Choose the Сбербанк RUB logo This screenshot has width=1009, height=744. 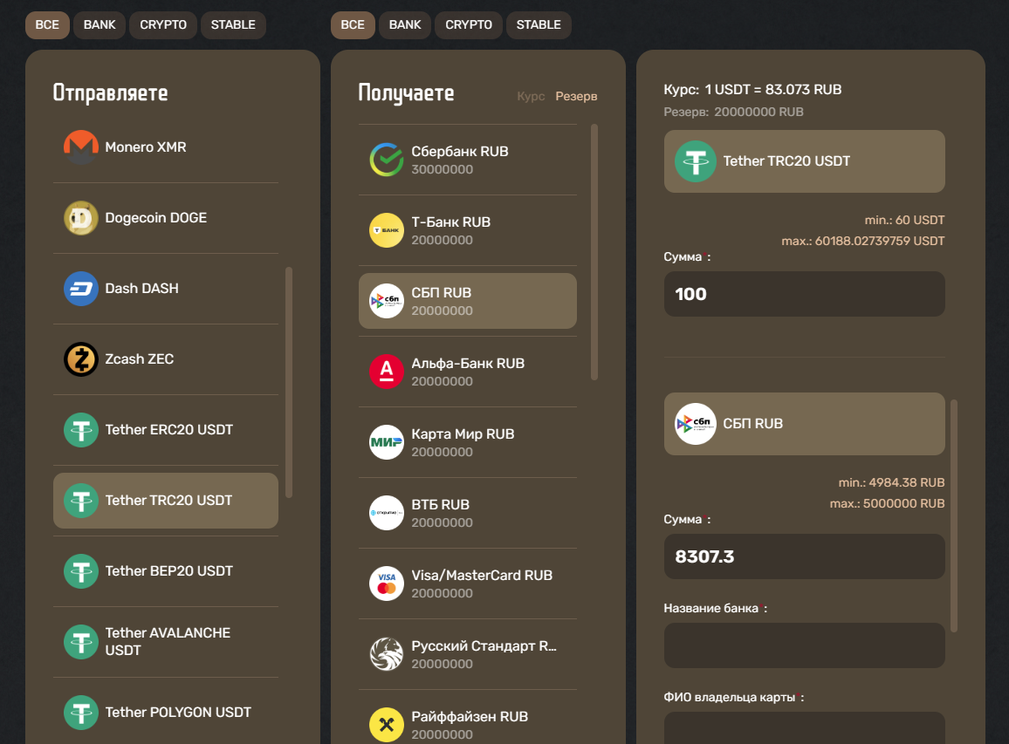coord(387,160)
